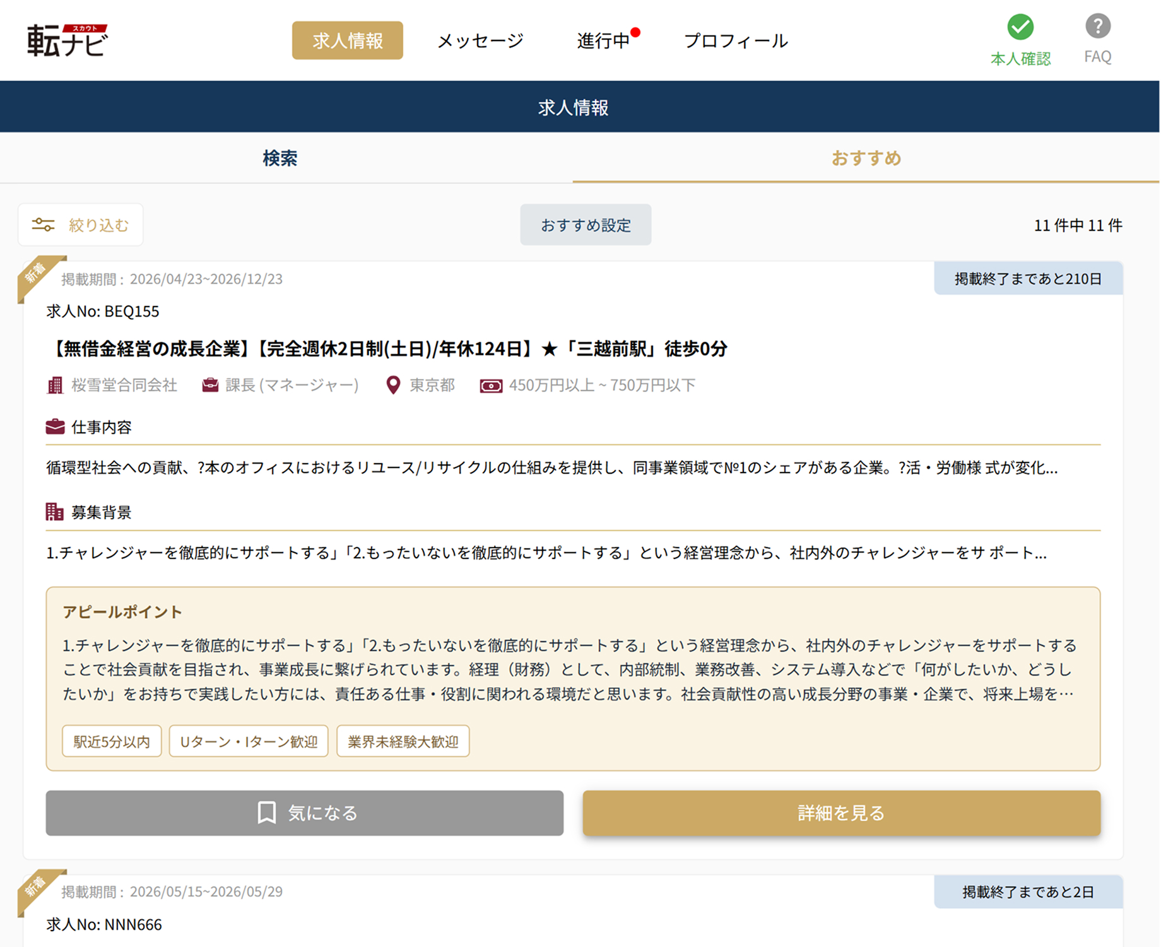The image size is (1161, 947).
Task: Click the 11 件中 11 件 result count
Action: (x=1078, y=225)
